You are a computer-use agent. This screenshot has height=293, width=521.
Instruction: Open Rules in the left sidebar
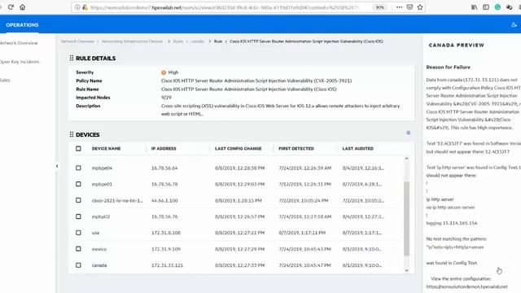click(x=5, y=80)
